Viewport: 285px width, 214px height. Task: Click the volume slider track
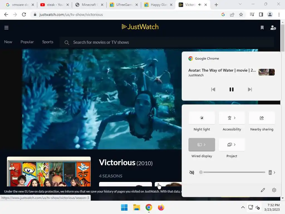[x=233, y=172]
